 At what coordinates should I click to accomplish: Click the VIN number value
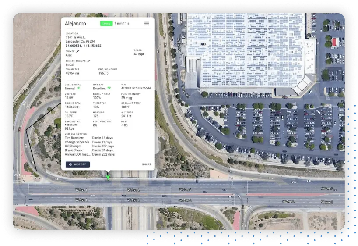(136, 88)
